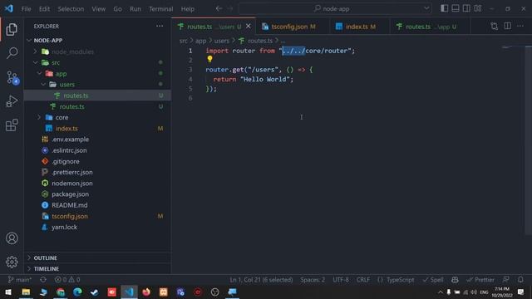Expand the node_modules folder
The height and width of the screenshot is (299, 532).
(35, 51)
